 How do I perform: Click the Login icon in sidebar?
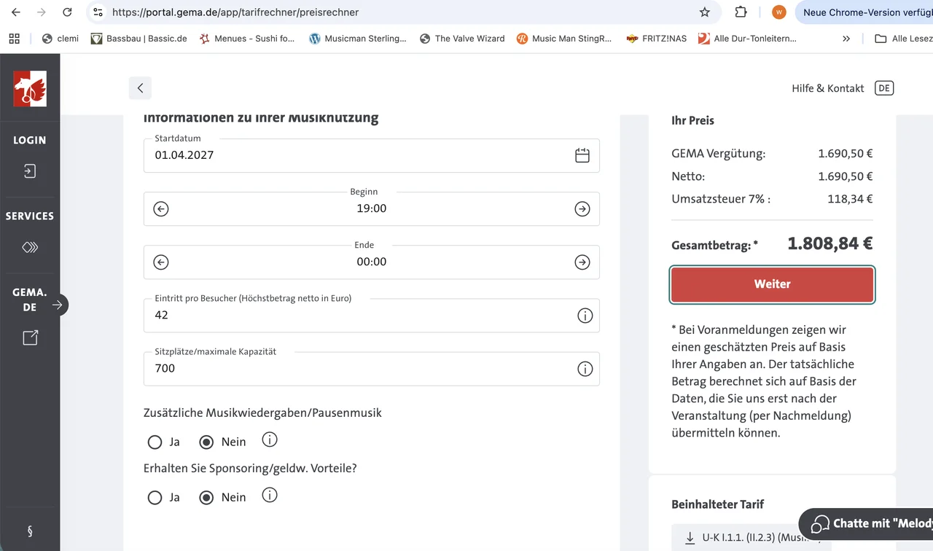click(x=29, y=171)
